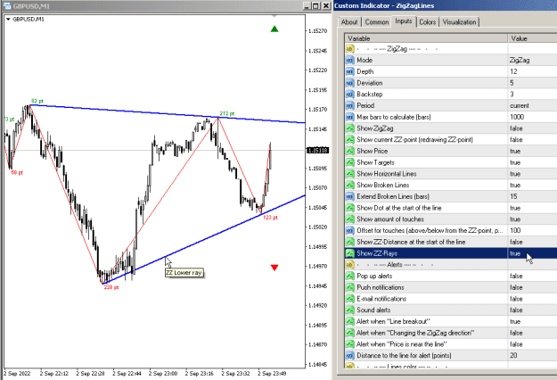Screen dimensions: 557x380
Task: Click the Show Horizontal Lines icon
Action: [x=350, y=174]
